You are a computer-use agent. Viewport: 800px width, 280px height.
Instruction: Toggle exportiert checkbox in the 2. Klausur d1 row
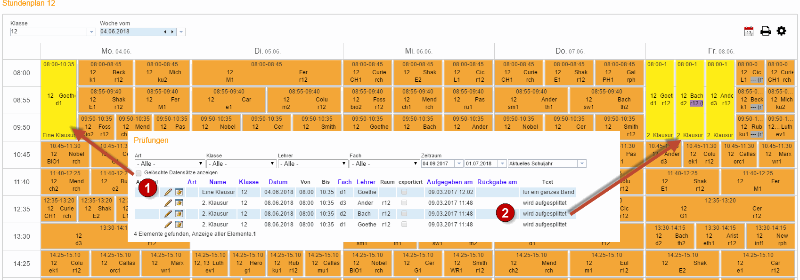[404, 224]
